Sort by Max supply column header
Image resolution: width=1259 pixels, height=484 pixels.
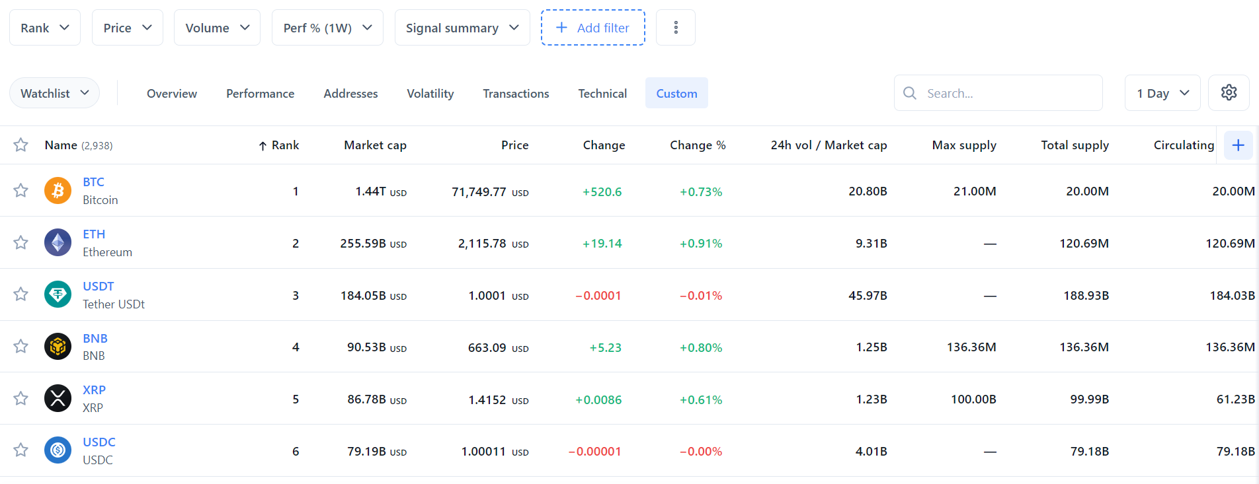[x=964, y=145]
